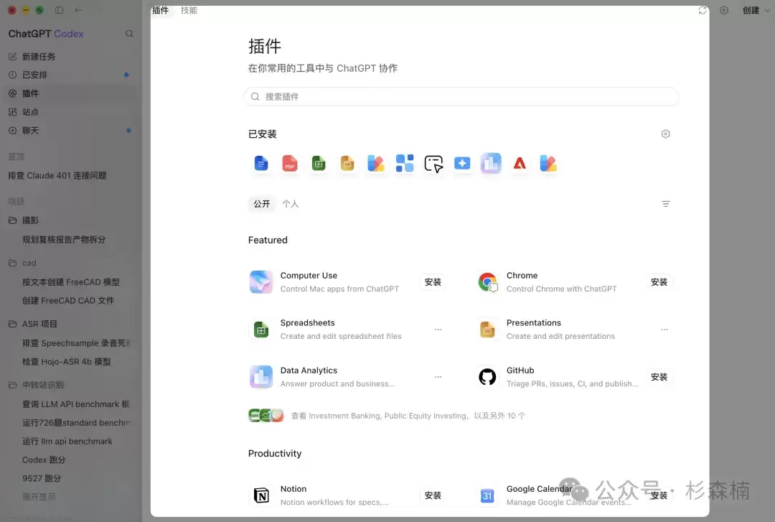Open the installed blue sparkle plugin icon
Screen dimensions: 775x522
[x=462, y=163]
